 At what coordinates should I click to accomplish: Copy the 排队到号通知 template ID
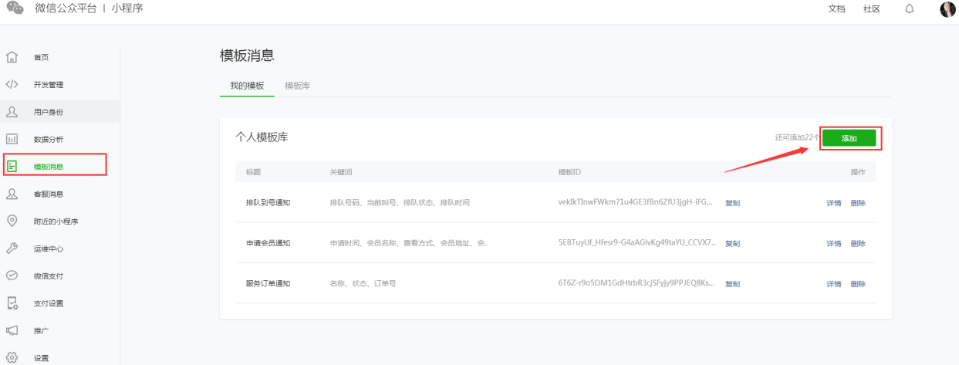pos(732,203)
